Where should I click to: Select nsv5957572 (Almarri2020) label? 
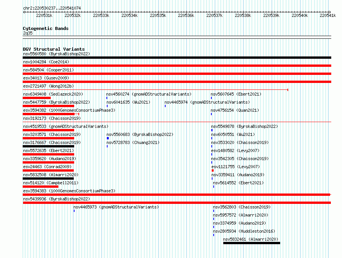click(241, 215)
